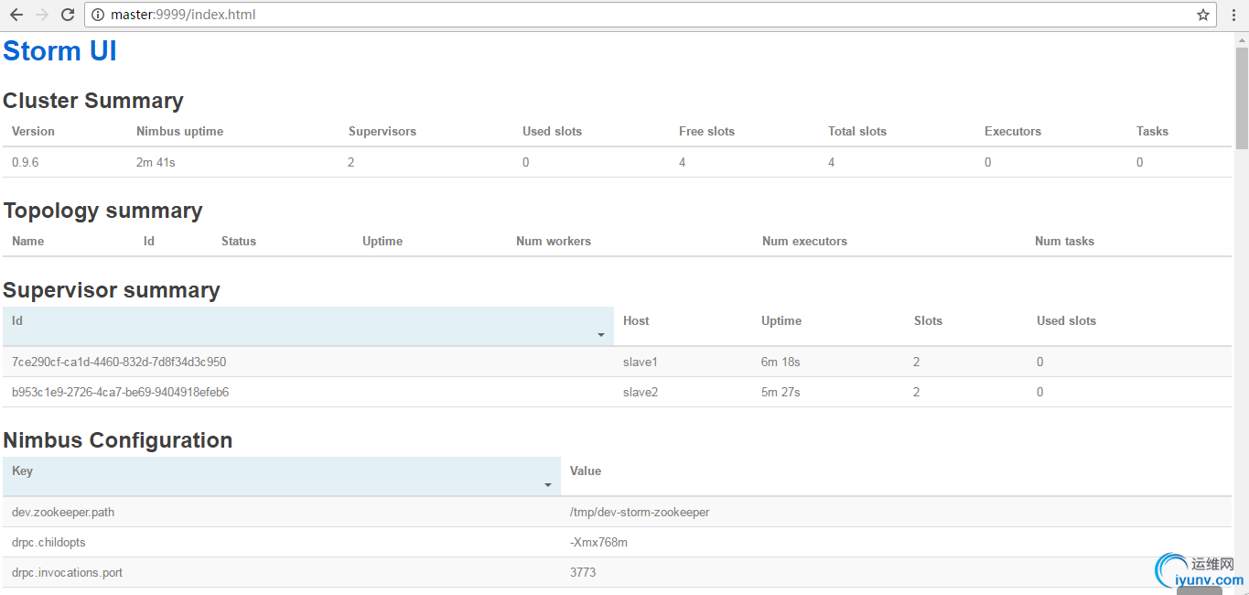Sort Nimbus configuration by Value column
1249x595 pixels.
(x=586, y=471)
